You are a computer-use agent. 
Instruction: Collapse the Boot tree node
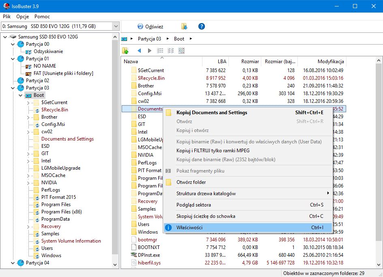pyautogui.click(x=21, y=95)
